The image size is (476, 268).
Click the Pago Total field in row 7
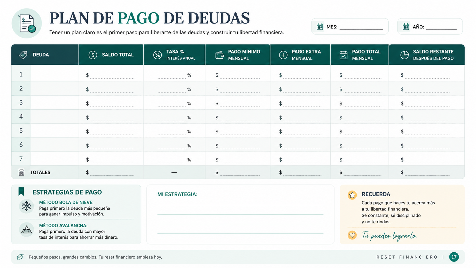pos(360,160)
